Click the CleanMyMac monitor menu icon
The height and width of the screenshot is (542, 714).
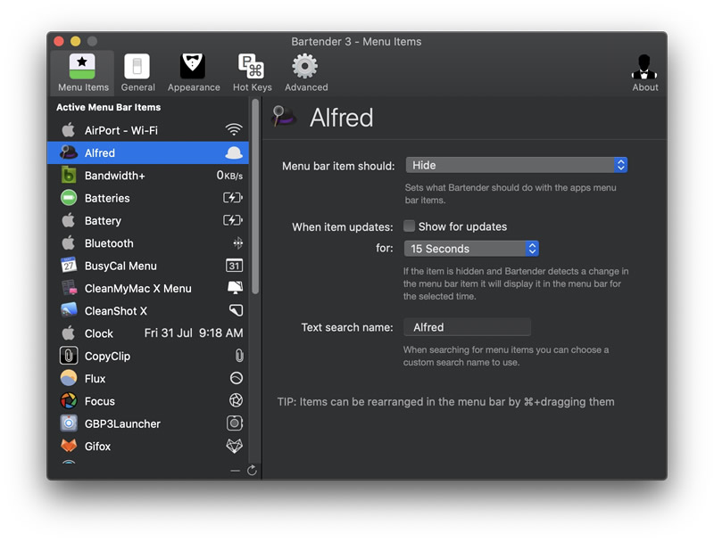(235, 287)
